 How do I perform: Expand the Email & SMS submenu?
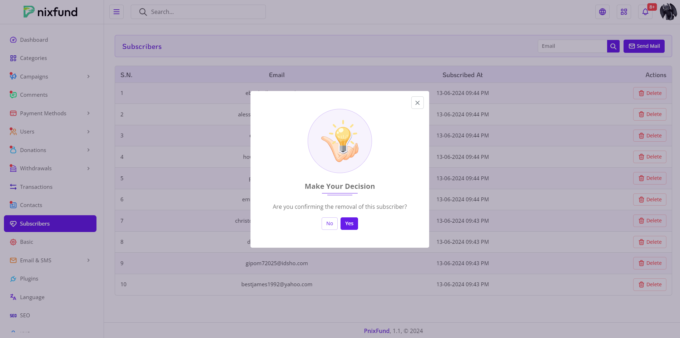point(50,260)
